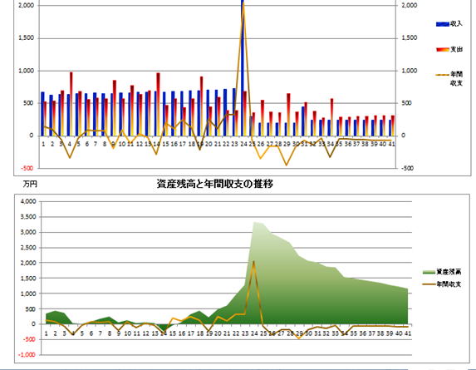The image size is (476, 370).
Task: Click left axis value 1,500 in top chart
Action: tap(27, 38)
